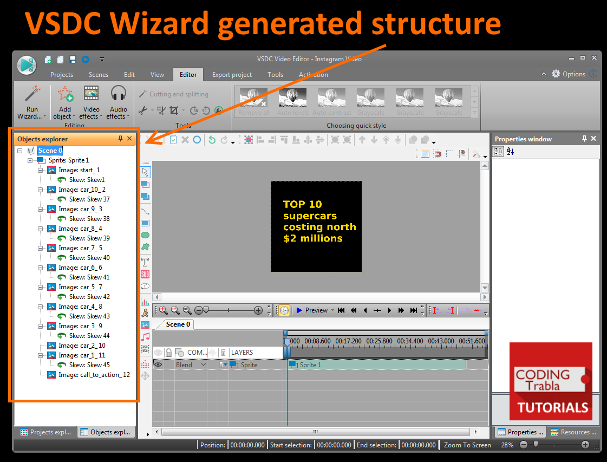Collapse the Scene 0 tree node
This screenshot has height=462, width=607.
click(x=19, y=151)
